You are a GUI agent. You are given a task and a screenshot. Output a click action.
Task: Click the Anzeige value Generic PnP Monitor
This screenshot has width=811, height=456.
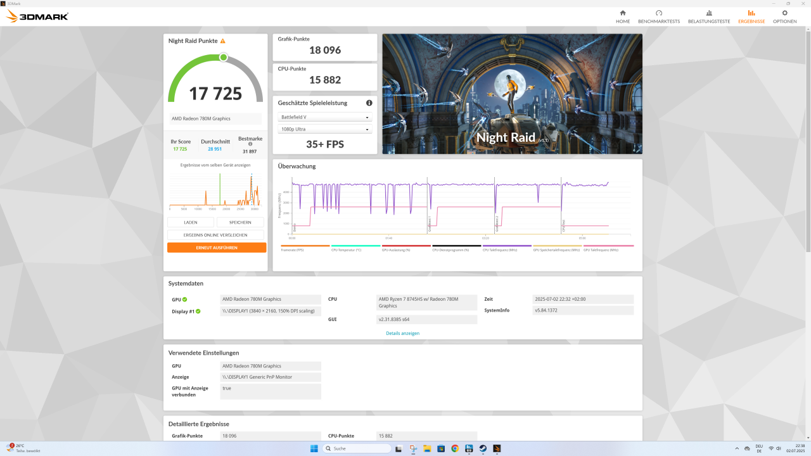tap(271, 377)
